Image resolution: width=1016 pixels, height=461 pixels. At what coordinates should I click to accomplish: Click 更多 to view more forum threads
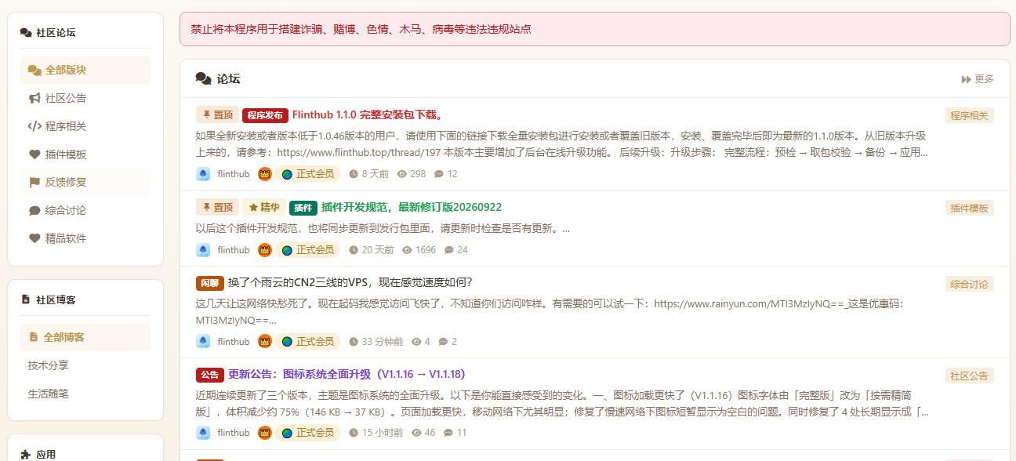point(978,79)
